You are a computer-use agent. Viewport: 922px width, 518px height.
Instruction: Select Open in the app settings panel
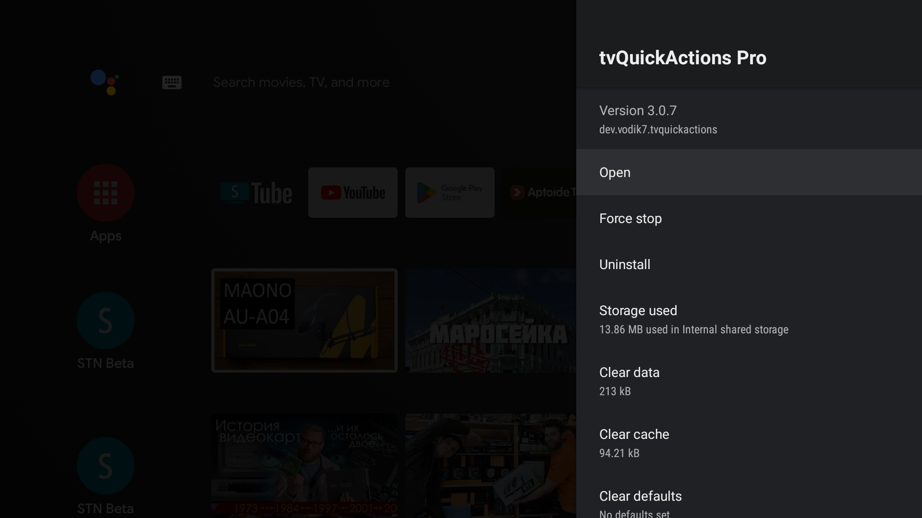click(749, 172)
